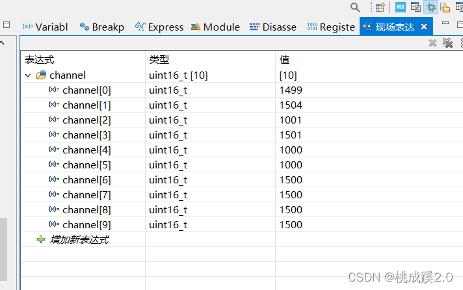Remove selected expression with the X icon

click(x=432, y=43)
